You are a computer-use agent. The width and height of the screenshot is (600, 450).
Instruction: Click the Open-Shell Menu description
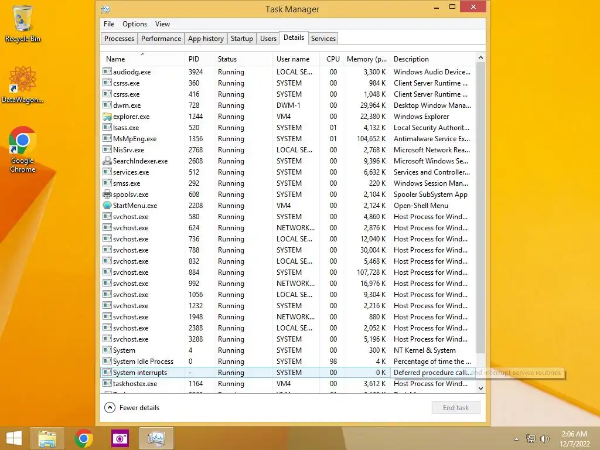pos(421,205)
